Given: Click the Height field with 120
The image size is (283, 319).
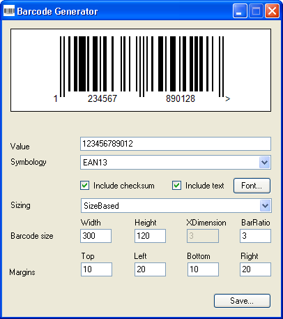Looking at the screenshot, I should 150,236.
